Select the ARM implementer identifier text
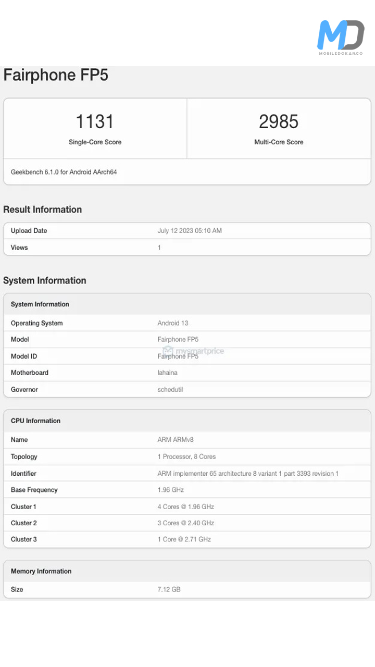The width and height of the screenshot is (375, 667). [x=248, y=474]
